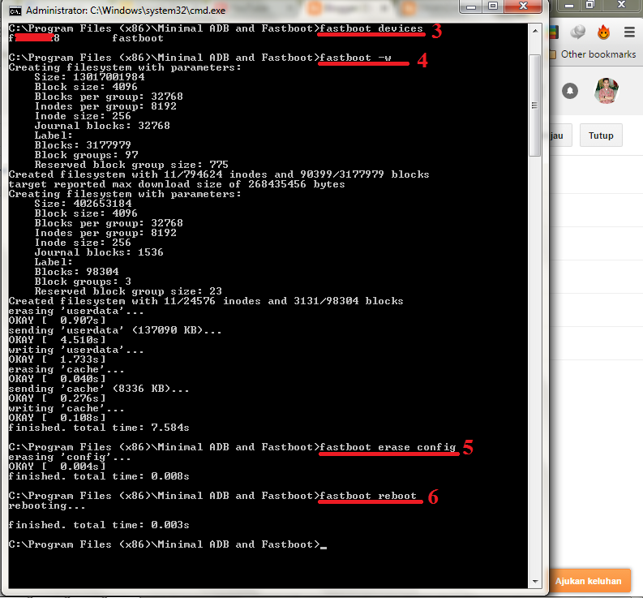Click "erasing 'cache'..." line
Image resolution: width=643 pixels, height=598 pixels.
66,369
